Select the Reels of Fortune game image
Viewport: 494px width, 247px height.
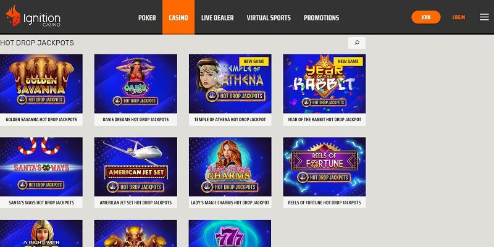tap(324, 167)
